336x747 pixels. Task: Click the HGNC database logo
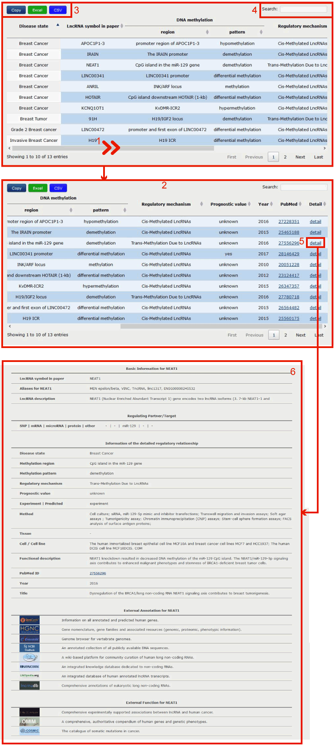tap(29, 629)
